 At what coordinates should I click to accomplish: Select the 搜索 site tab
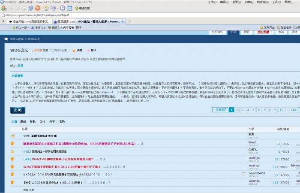point(246,32)
